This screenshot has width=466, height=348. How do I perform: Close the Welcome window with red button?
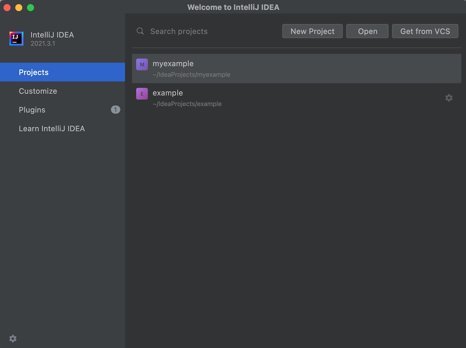click(x=7, y=8)
